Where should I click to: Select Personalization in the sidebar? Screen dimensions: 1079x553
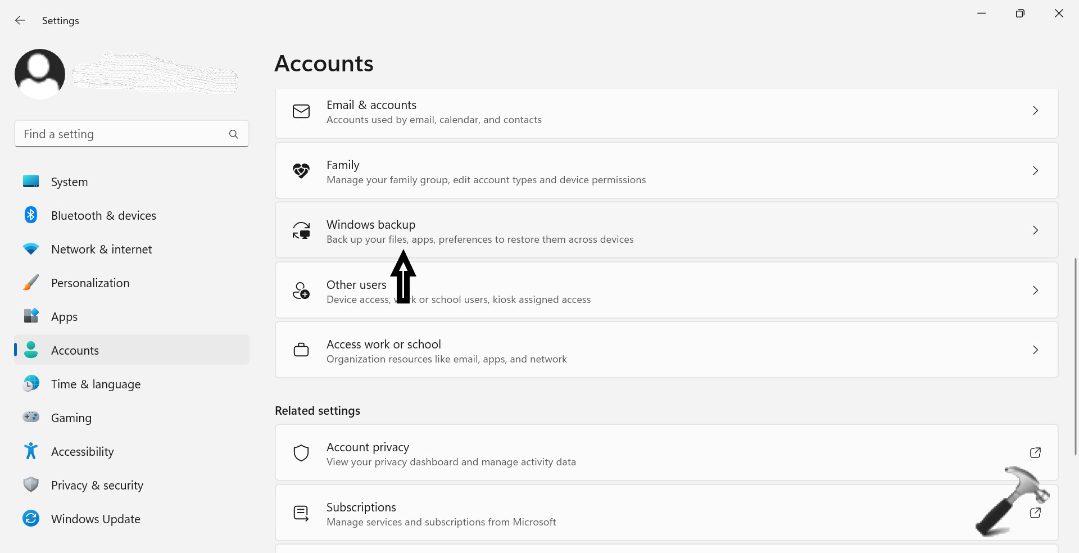90,283
